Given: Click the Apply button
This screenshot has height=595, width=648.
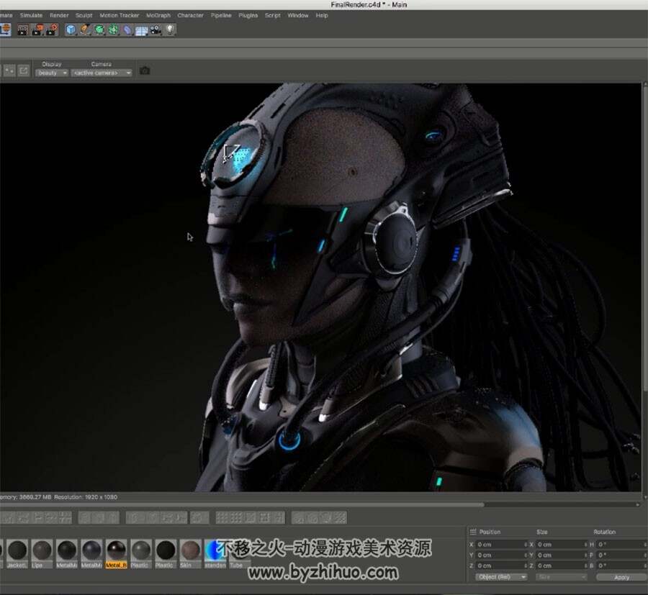Looking at the screenshot, I should click(x=621, y=577).
